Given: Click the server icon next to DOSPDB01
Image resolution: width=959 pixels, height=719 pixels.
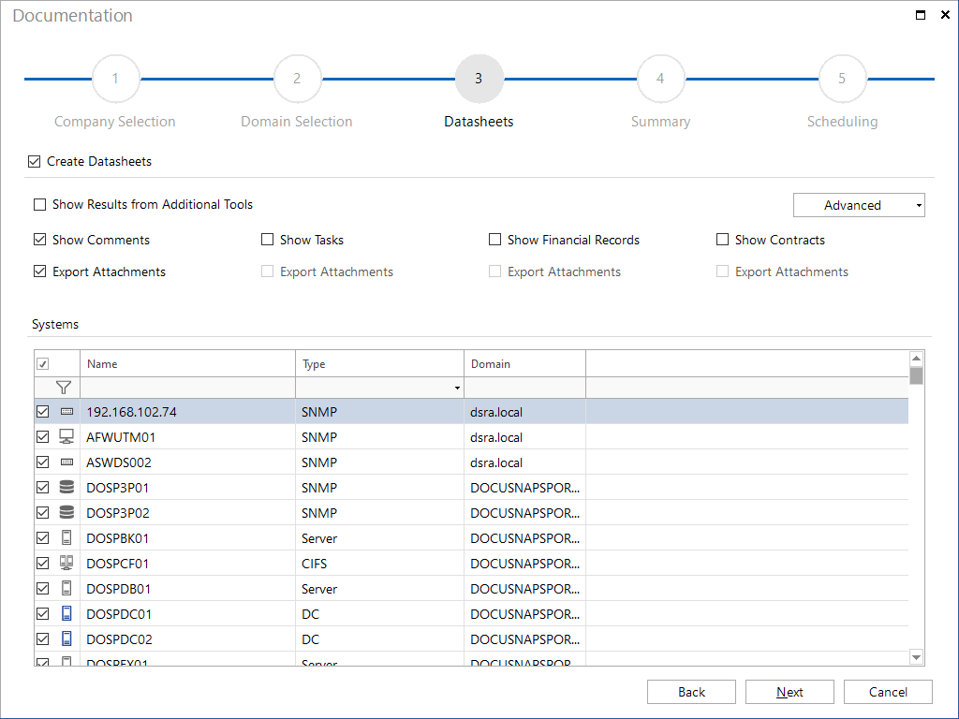Looking at the screenshot, I should [66, 589].
